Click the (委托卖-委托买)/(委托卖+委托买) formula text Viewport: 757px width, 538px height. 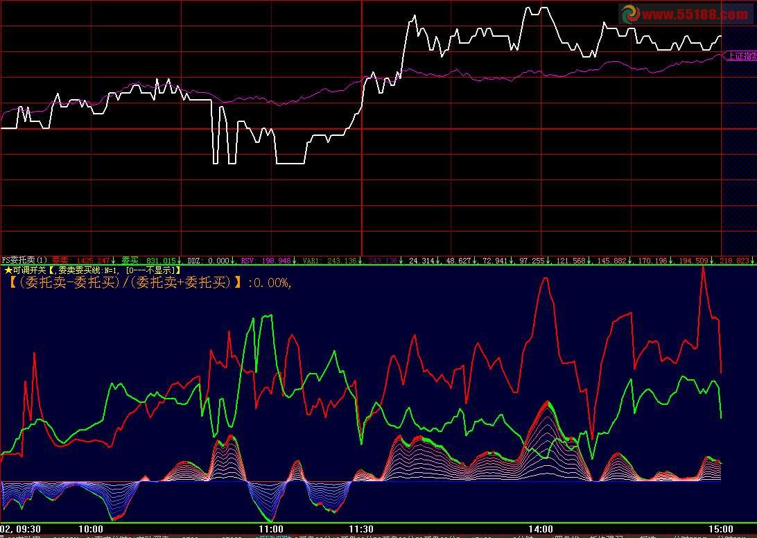[125, 283]
